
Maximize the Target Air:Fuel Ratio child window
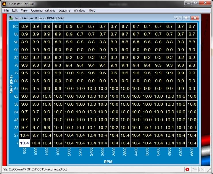186,18
